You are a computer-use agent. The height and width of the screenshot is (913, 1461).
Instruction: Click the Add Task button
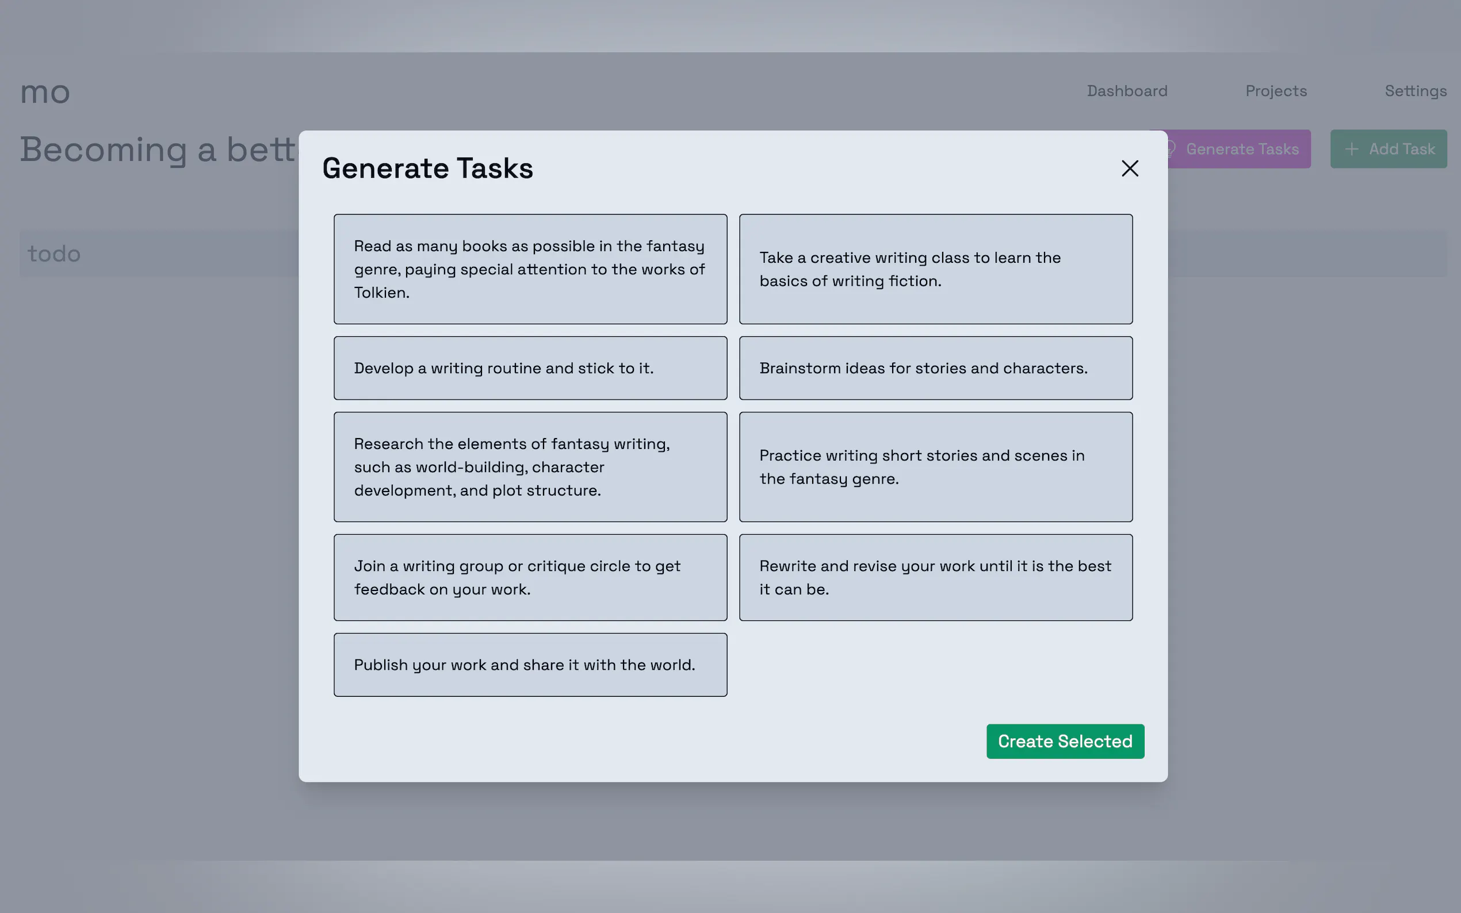pos(1388,149)
